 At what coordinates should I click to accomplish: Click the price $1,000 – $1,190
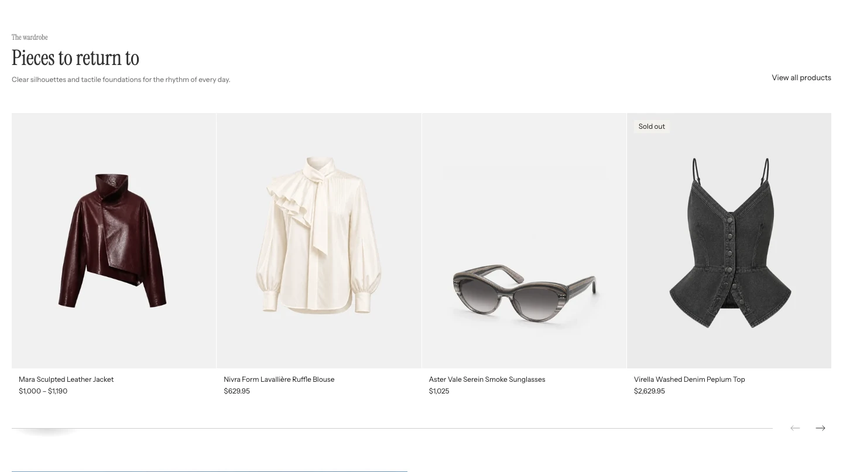43,391
